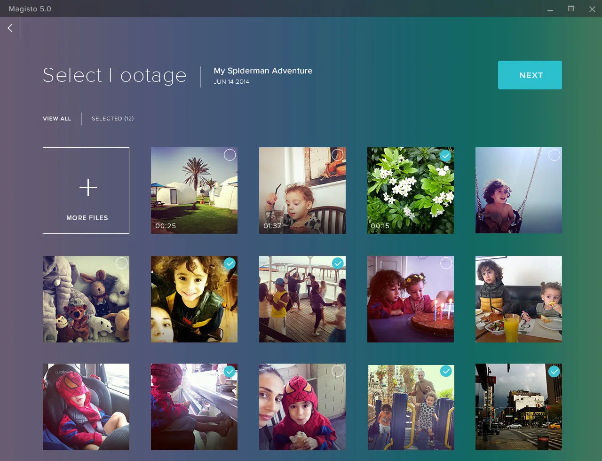Maximize the Magisto window
This screenshot has width=602, height=461.
(x=571, y=9)
